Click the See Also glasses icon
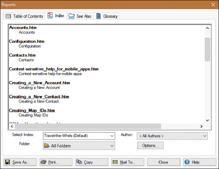Viewport: 219px width, 169px height. [x=72, y=16]
